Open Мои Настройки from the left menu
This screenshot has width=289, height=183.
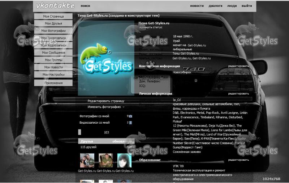pyautogui.click(x=53, y=74)
